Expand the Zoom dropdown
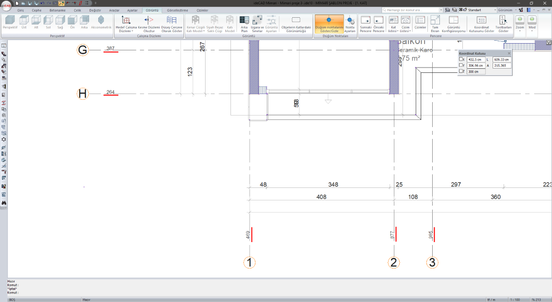 pos(520,28)
